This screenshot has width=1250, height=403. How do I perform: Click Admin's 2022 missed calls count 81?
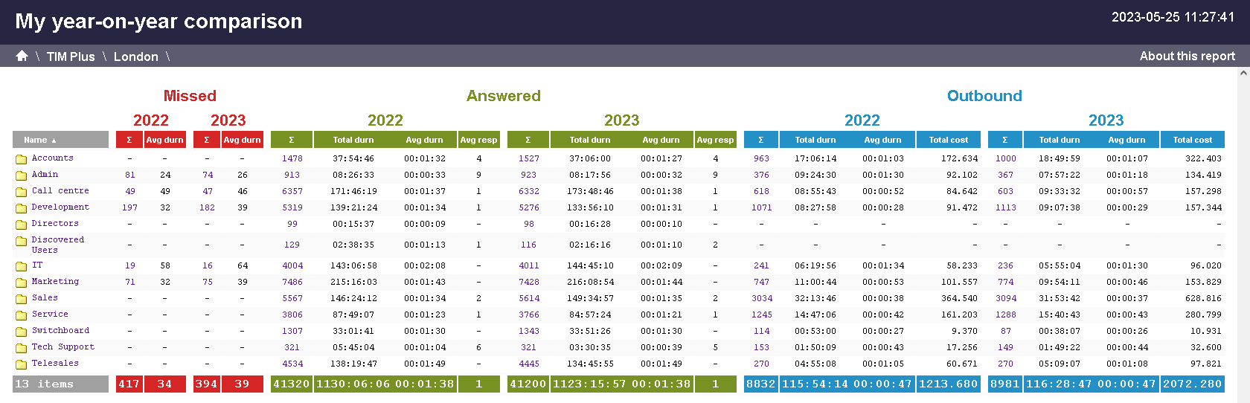(x=130, y=175)
